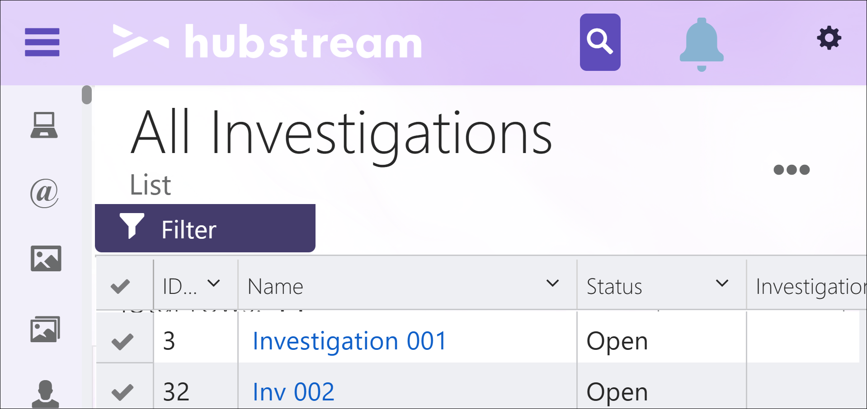Expand the ID column dropdown

coord(213,284)
